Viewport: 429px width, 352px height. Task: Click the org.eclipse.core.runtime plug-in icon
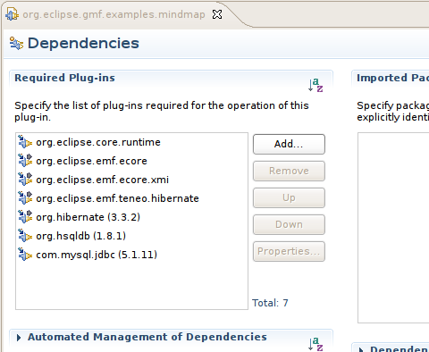click(x=25, y=142)
